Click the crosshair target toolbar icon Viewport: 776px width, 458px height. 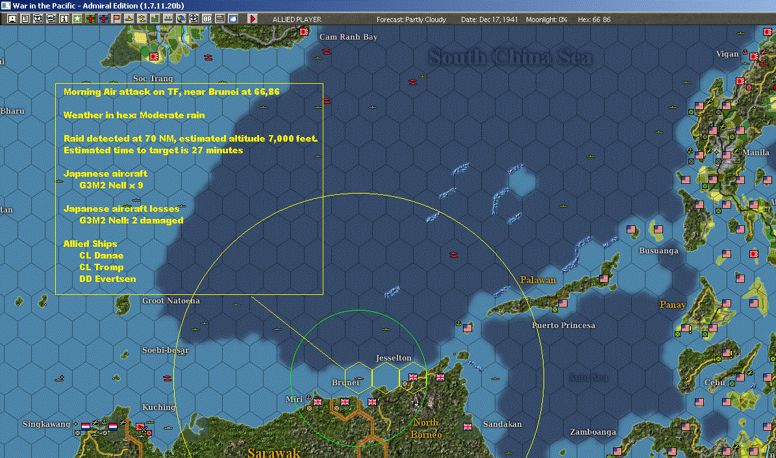(x=194, y=19)
